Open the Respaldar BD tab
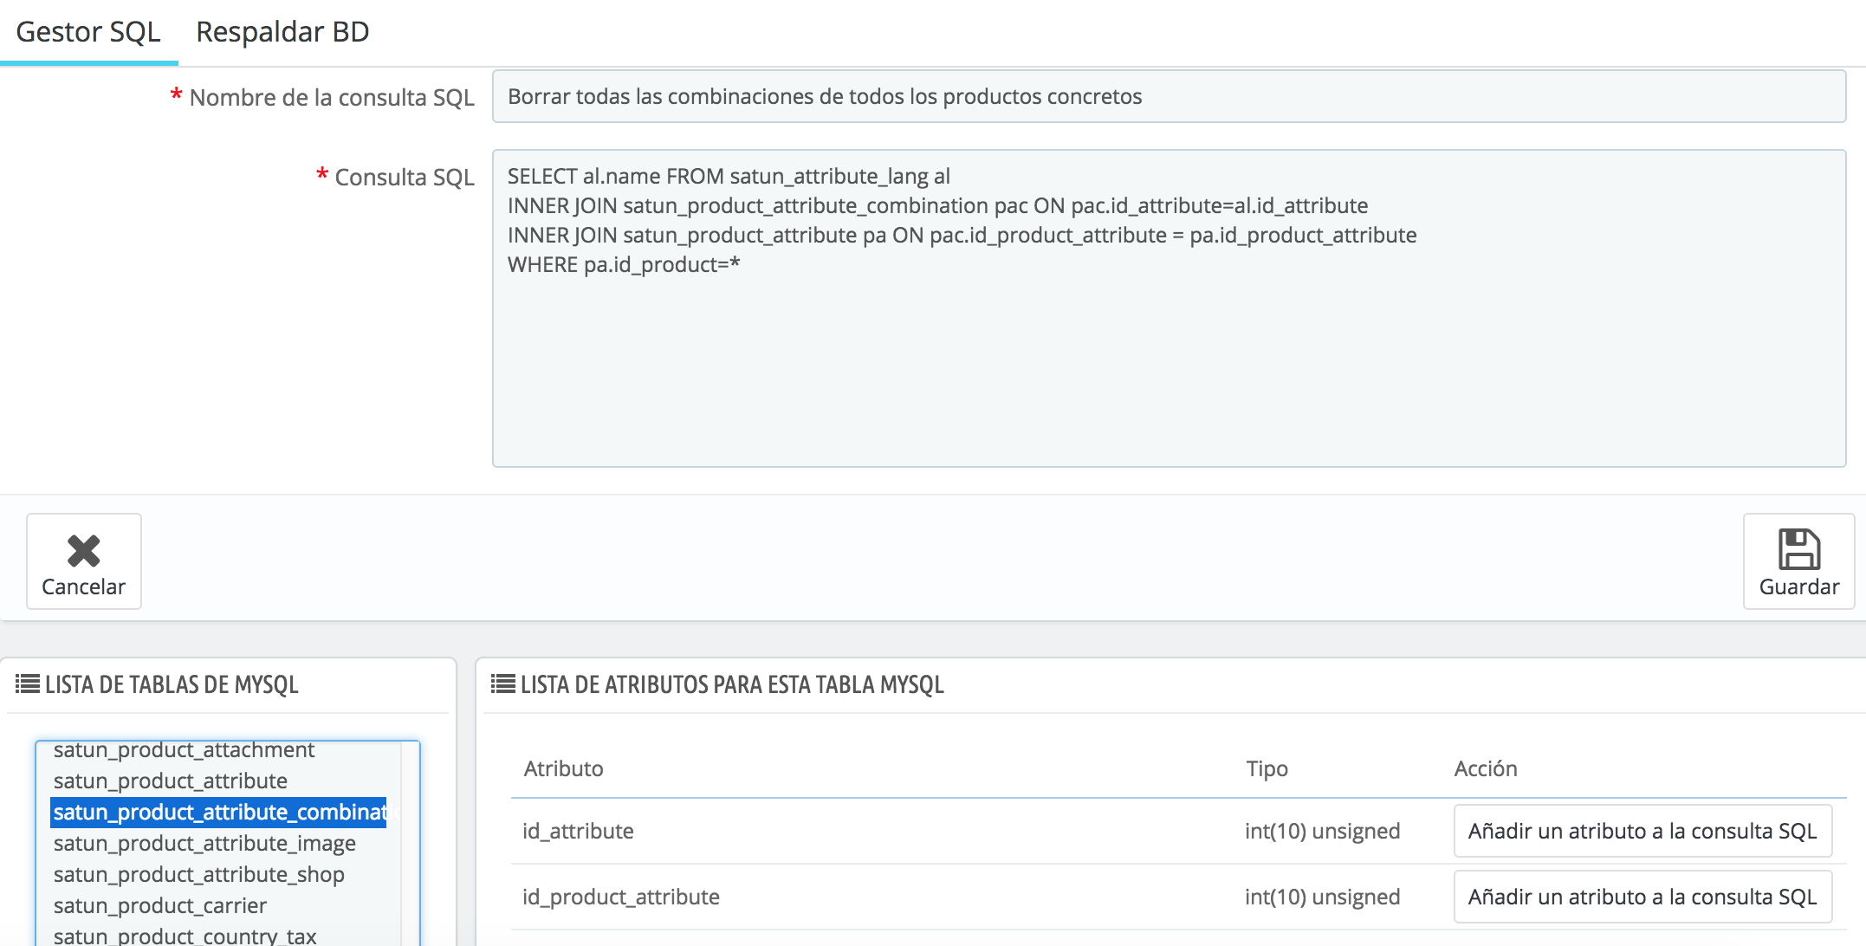The image size is (1866, 946). (x=282, y=32)
